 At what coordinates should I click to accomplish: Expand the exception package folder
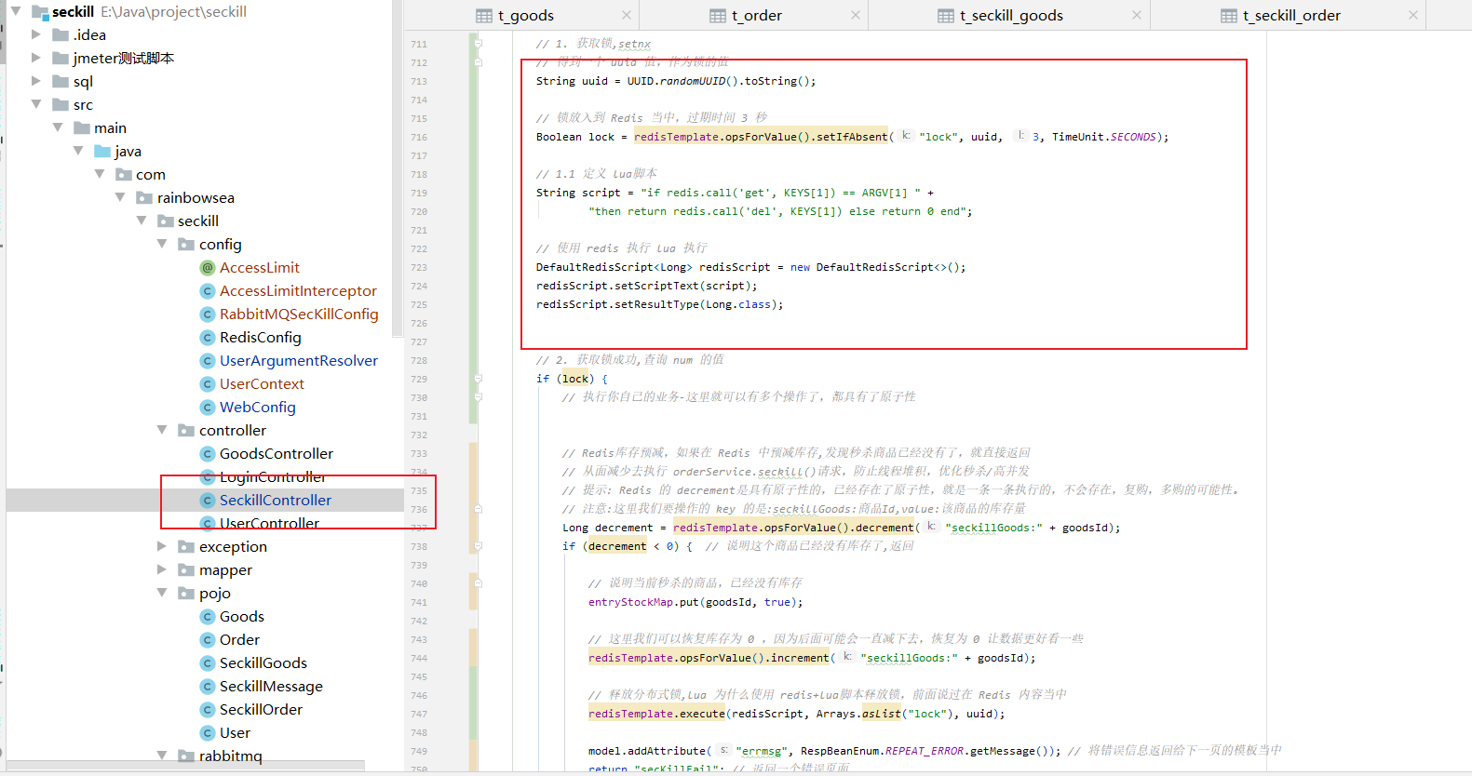tap(162, 546)
